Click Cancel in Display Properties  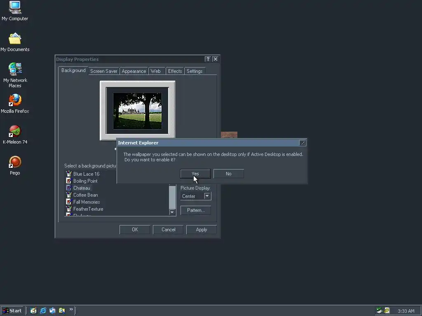click(168, 230)
